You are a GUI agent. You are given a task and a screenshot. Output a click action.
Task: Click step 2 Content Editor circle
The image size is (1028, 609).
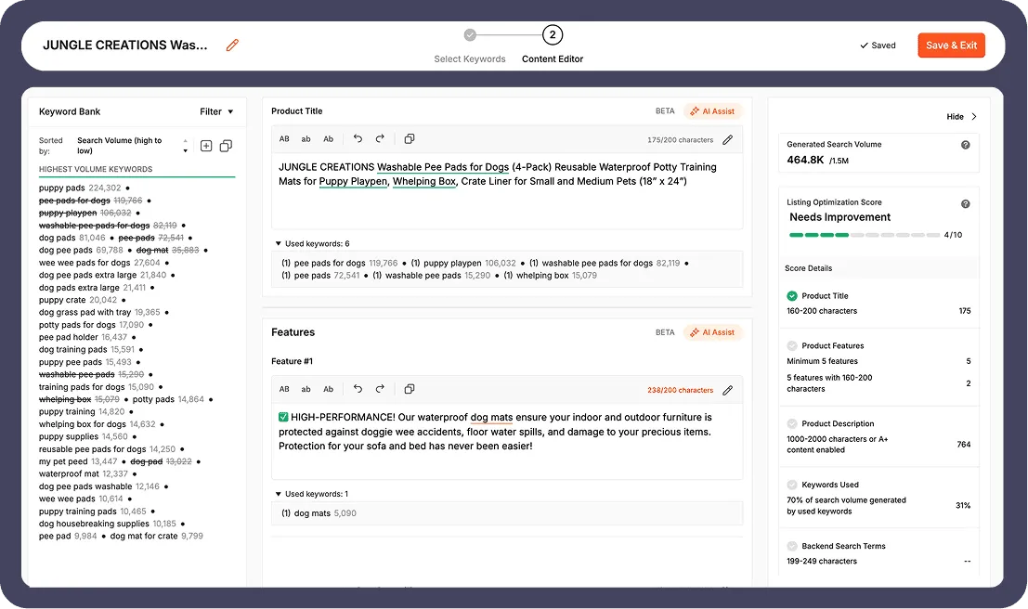coord(552,34)
